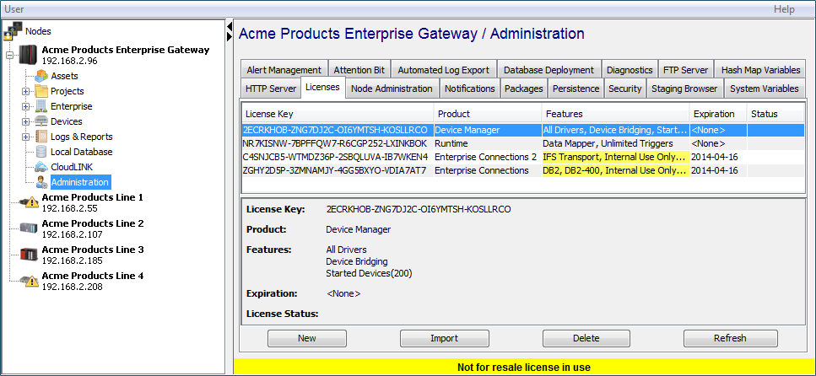The height and width of the screenshot is (376, 816).
Task: Click the Enterprise Gateway server icon
Action: tap(28, 55)
